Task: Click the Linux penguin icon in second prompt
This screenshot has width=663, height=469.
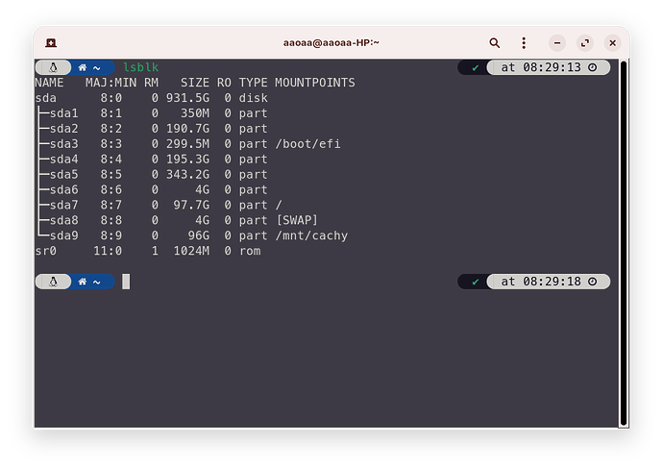Action: coord(53,282)
